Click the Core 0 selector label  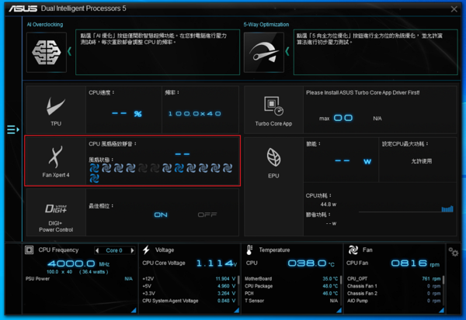(x=113, y=250)
